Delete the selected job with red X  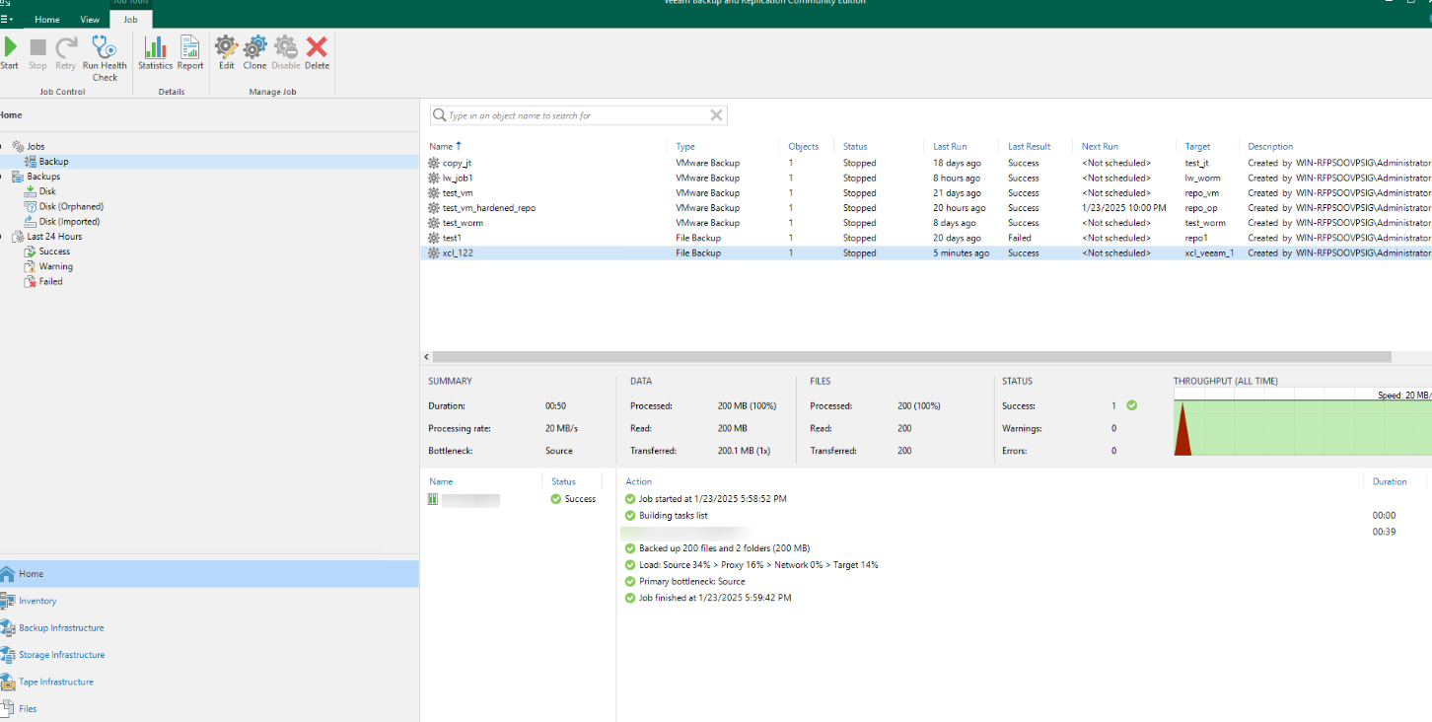tap(317, 52)
